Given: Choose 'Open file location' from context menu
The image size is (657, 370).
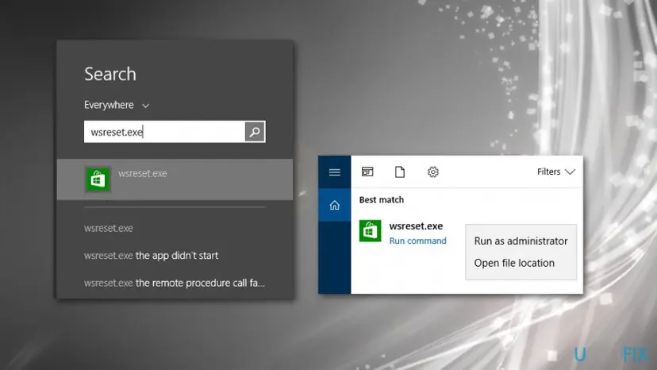Looking at the screenshot, I should (521, 263).
